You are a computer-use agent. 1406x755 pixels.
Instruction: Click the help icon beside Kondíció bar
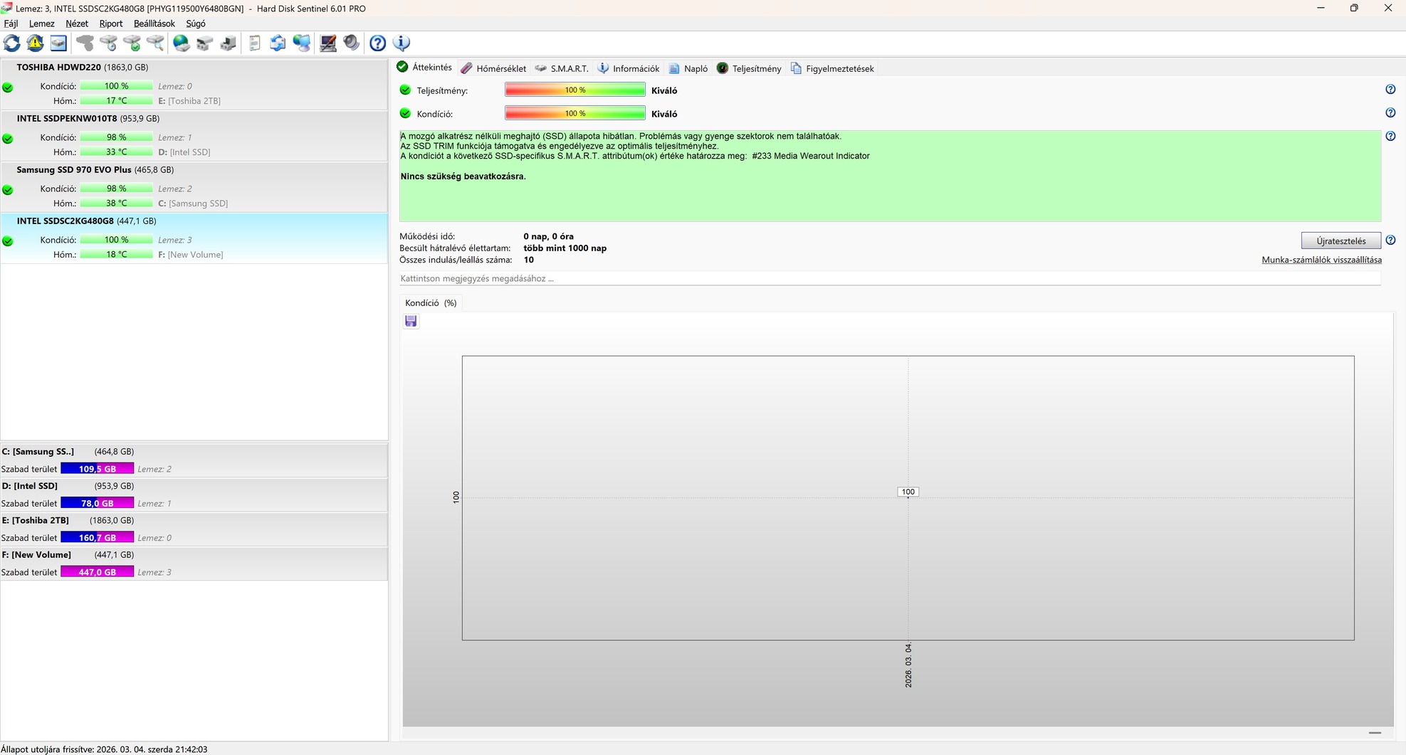coord(1390,113)
